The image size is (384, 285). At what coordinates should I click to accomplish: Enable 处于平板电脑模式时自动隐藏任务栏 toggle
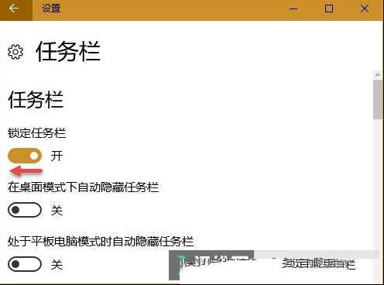coord(25,264)
